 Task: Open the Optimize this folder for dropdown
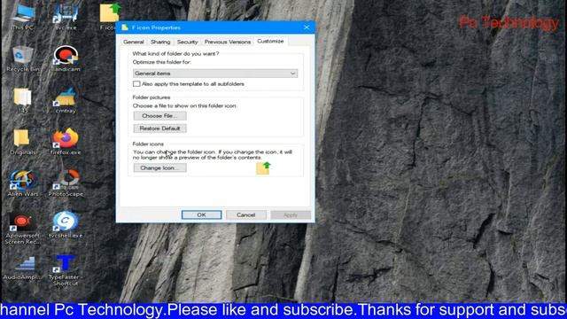pyautogui.click(x=215, y=74)
